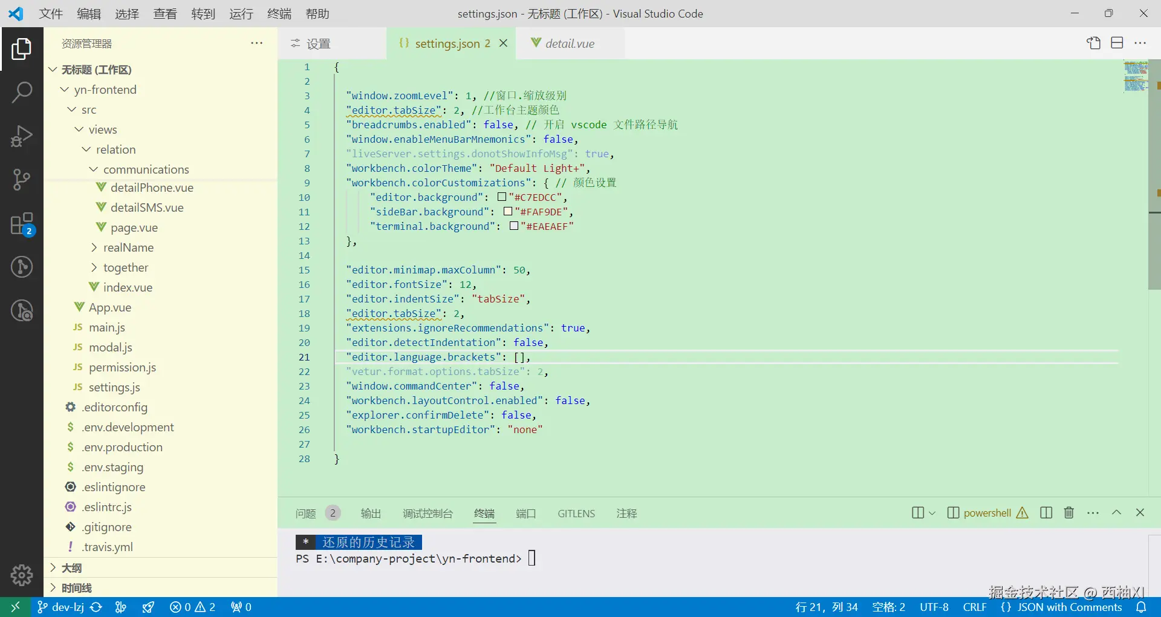Screen dimensions: 1161x617
Task: Show errors and warnings in status bar
Action: pyautogui.click(x=192, y=607)
